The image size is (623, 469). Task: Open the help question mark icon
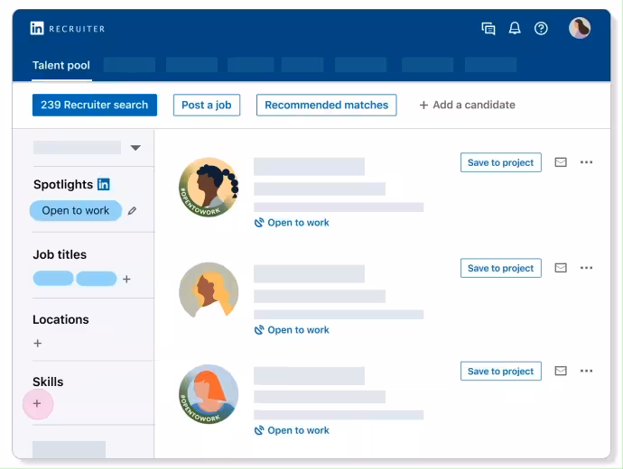541,29
